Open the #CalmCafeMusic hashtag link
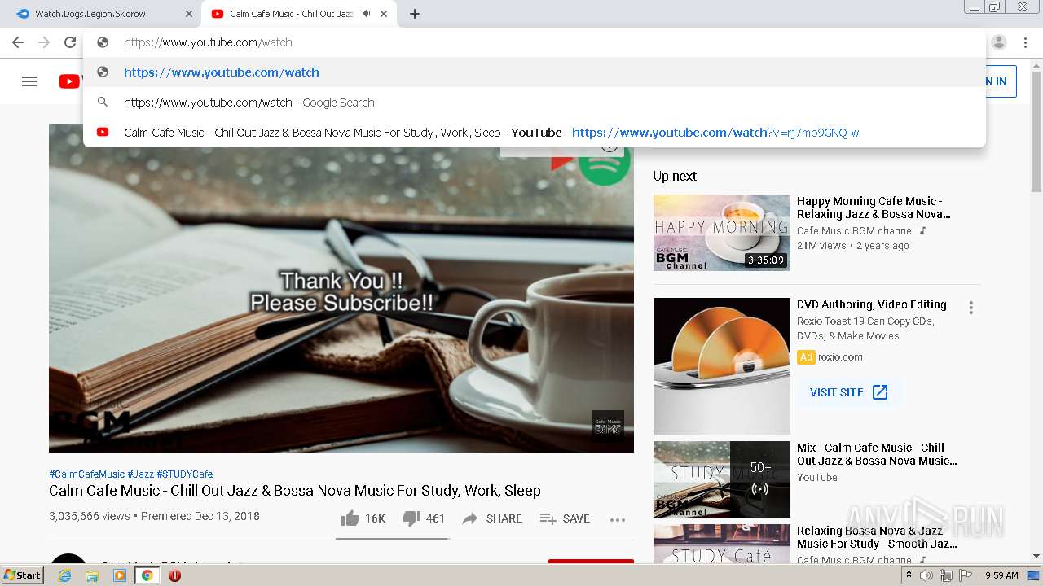Viewport: 1043px width, 586px height. tap(87, 474)
